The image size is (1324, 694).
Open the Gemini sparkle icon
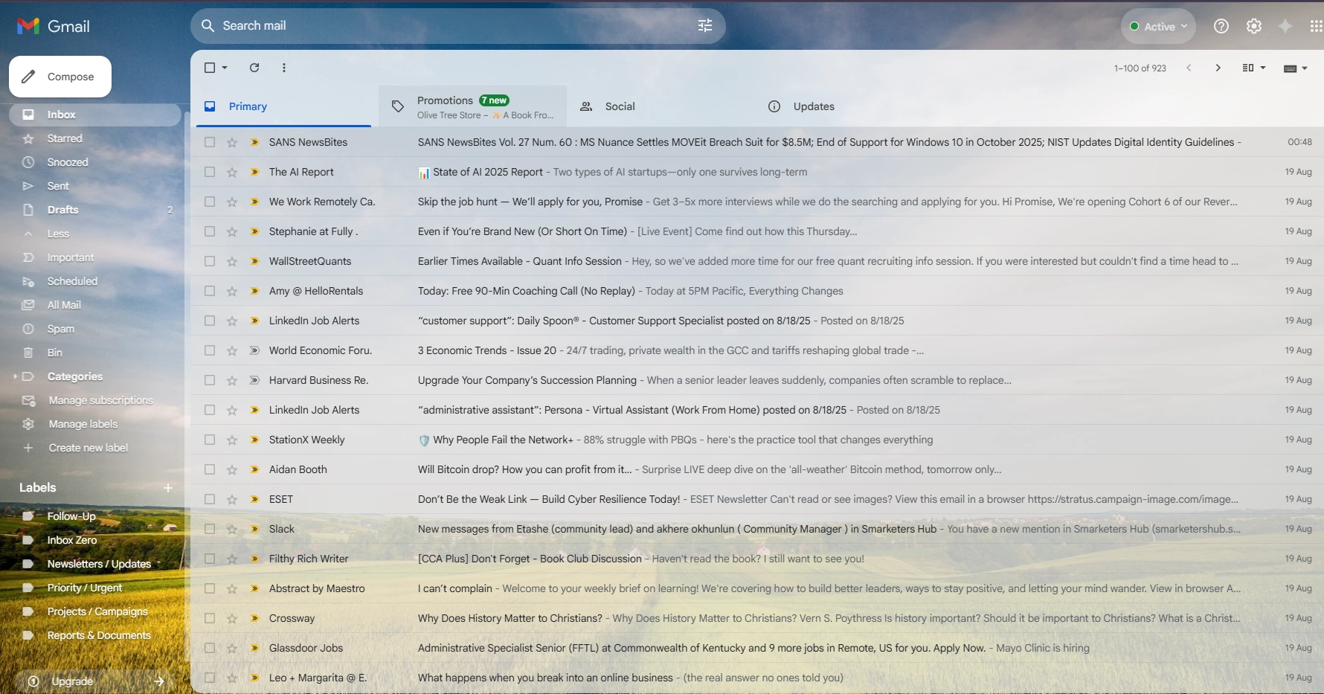[1285, 26]
